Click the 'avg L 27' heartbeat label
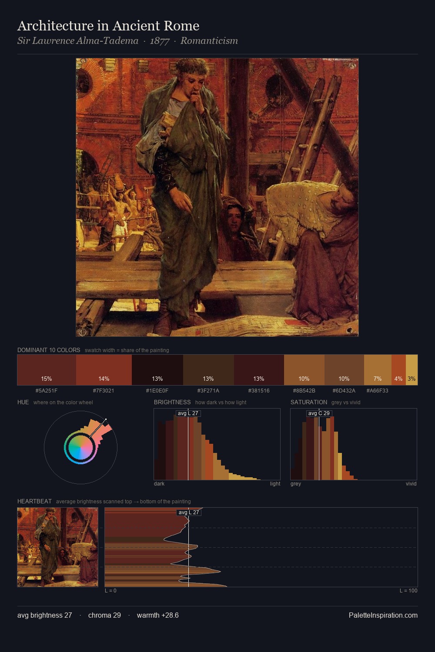Viewport: 435px width, 652px height. [189, 512]
